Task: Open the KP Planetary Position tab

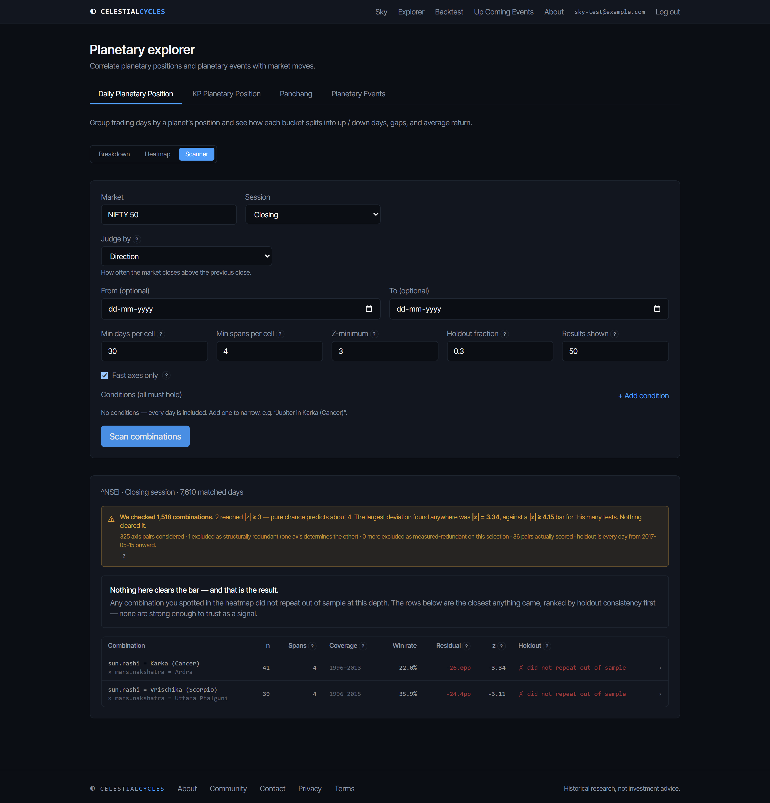Action: tap(226, 94)
